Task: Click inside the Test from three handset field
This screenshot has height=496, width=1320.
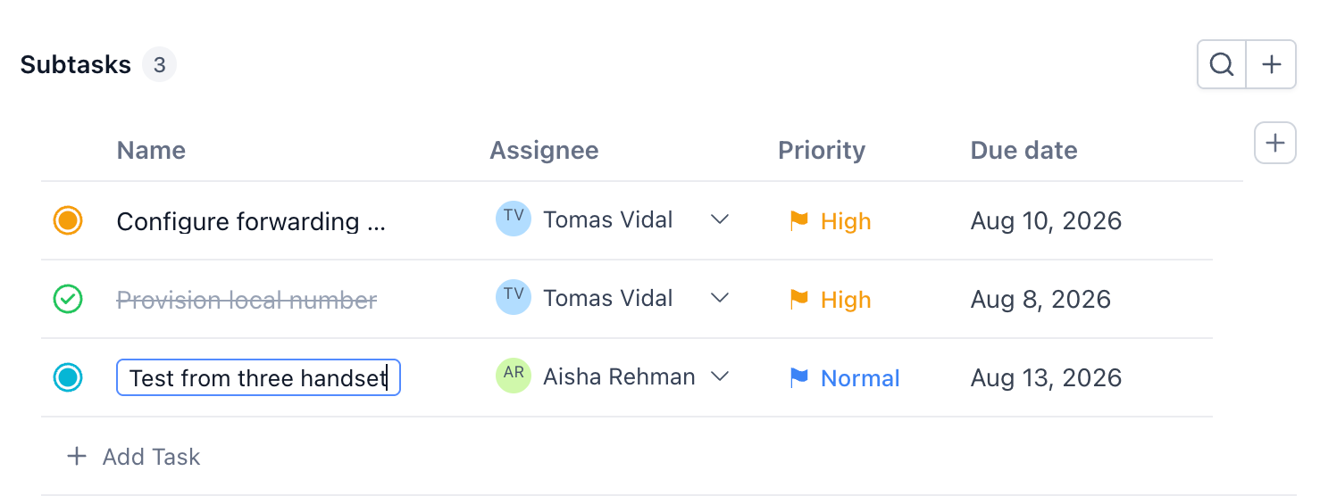Action: [x=258, y=377]
